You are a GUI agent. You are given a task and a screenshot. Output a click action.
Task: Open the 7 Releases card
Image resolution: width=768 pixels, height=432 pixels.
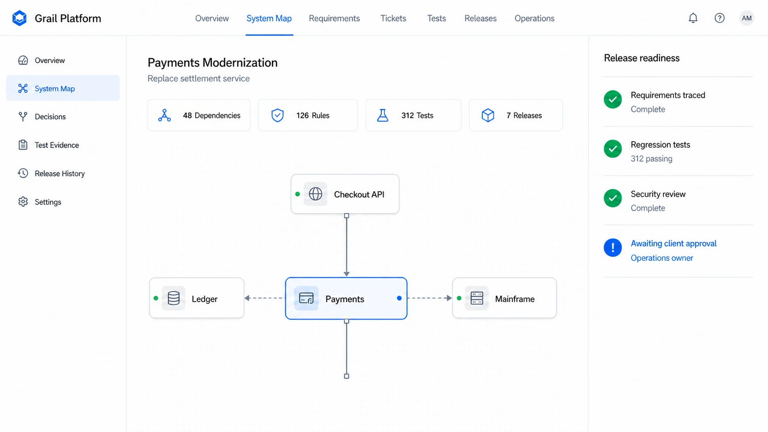pos(516,115)
